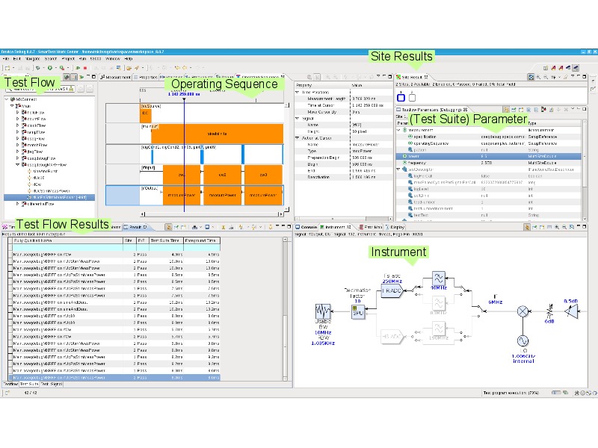
Task: Collapse the Signal property group
Action: click(298, 119)
